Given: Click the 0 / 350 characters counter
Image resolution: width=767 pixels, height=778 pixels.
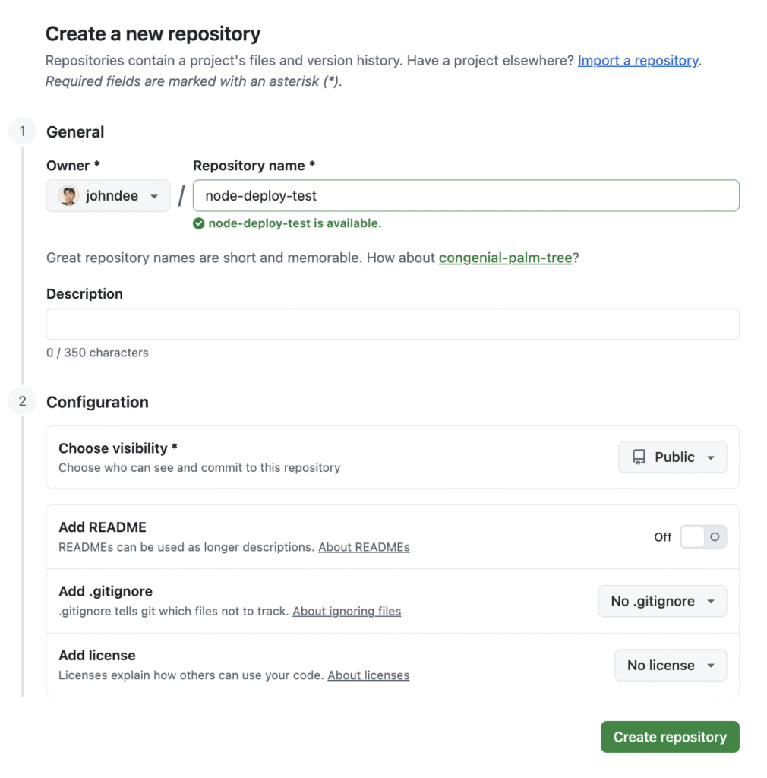Looking at the screenshot, I should click(96, 353).
